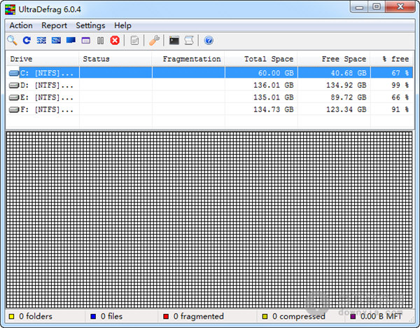Viewport: 420px width, 328px height.
Task: Select the F: [NTFS] drive row
Action: [209, 109]
